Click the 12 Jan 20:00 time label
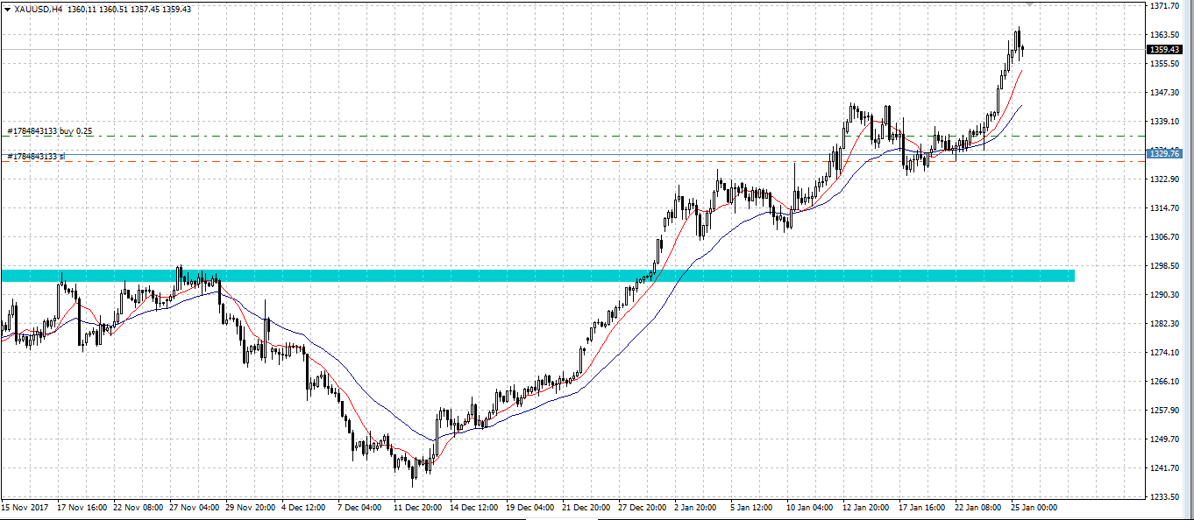 (867, 508)
